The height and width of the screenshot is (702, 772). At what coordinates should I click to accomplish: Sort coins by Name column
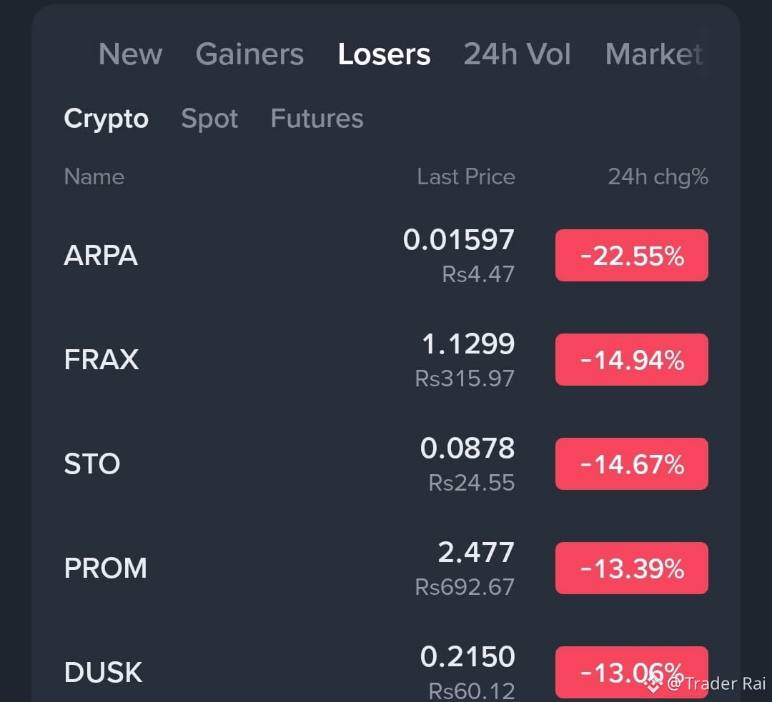coord(94,176)
